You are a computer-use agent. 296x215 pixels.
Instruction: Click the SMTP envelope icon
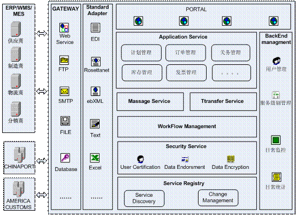click(64, 91)
